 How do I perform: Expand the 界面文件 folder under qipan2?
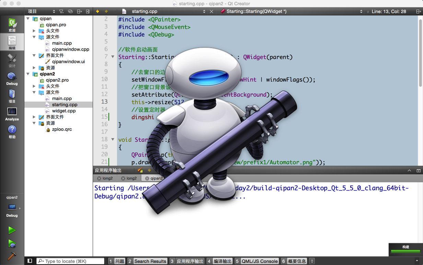coord(34,117)
